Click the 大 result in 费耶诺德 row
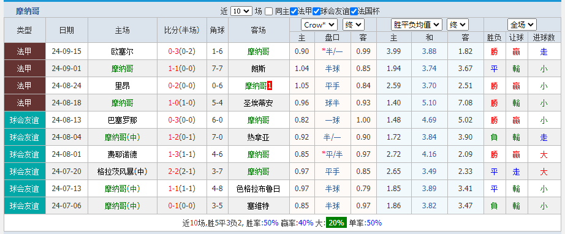 point(544,154)
